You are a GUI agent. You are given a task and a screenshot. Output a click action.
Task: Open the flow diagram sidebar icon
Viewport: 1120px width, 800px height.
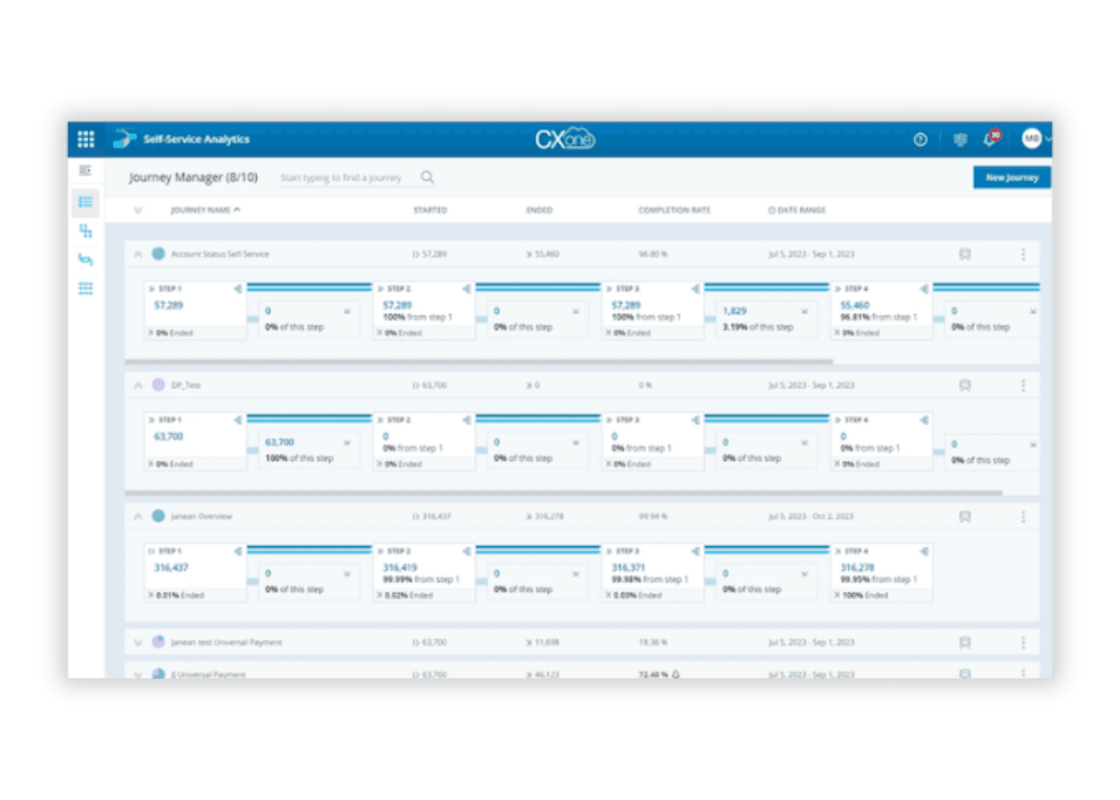pos(86,232)
